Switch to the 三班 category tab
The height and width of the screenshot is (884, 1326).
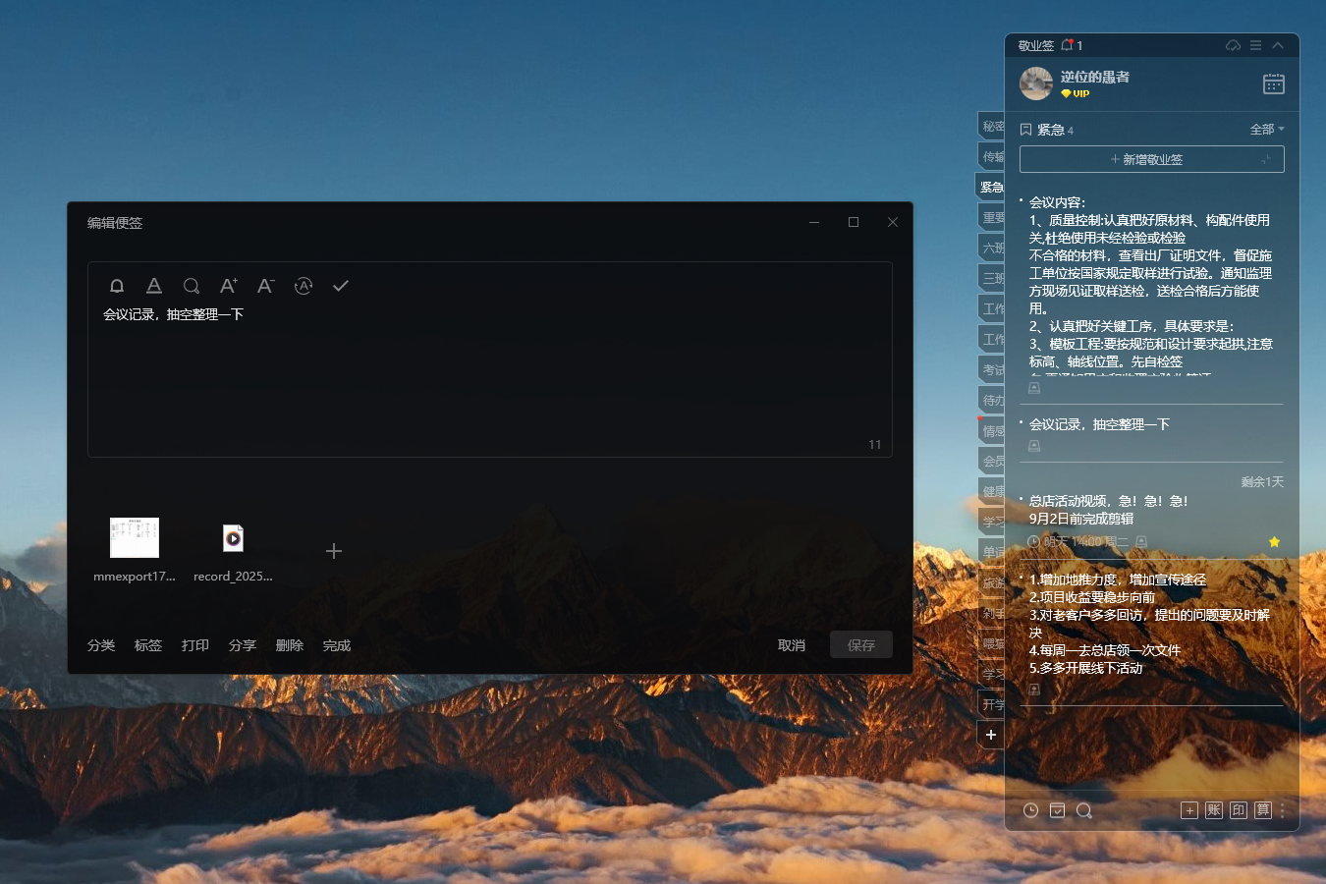tap(992, 278)
